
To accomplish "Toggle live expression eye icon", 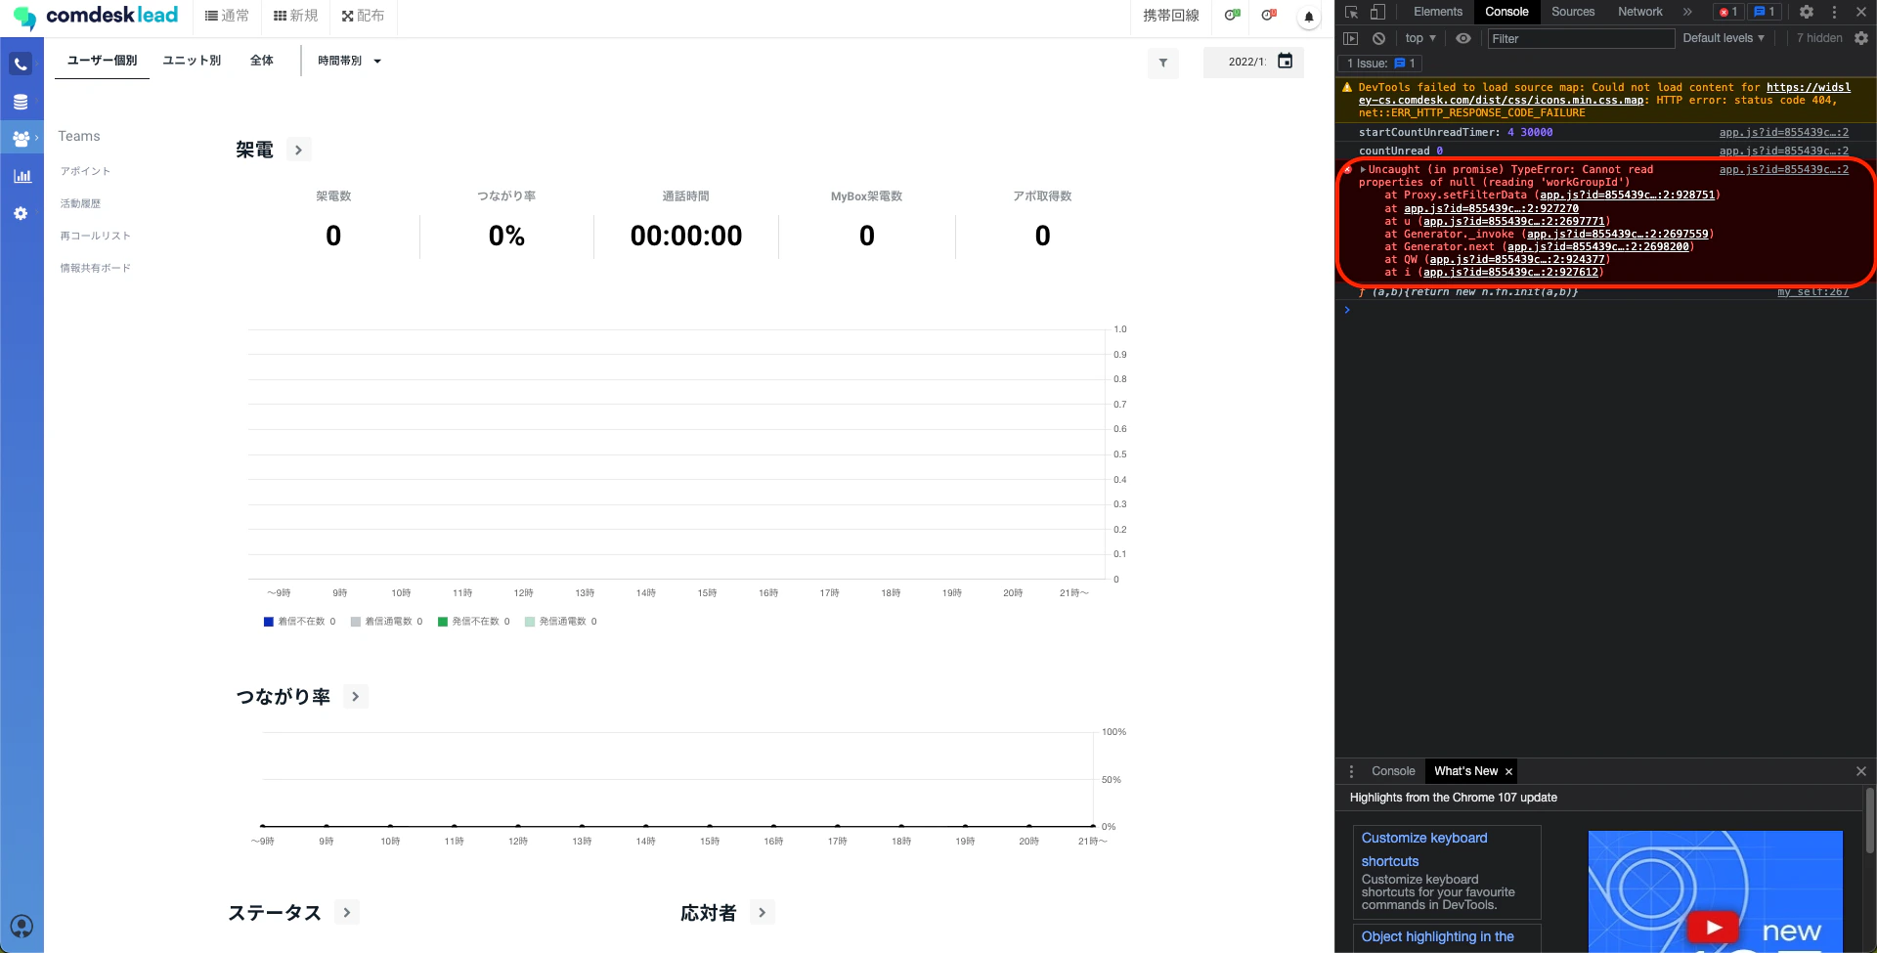I will click(1462, 38).
